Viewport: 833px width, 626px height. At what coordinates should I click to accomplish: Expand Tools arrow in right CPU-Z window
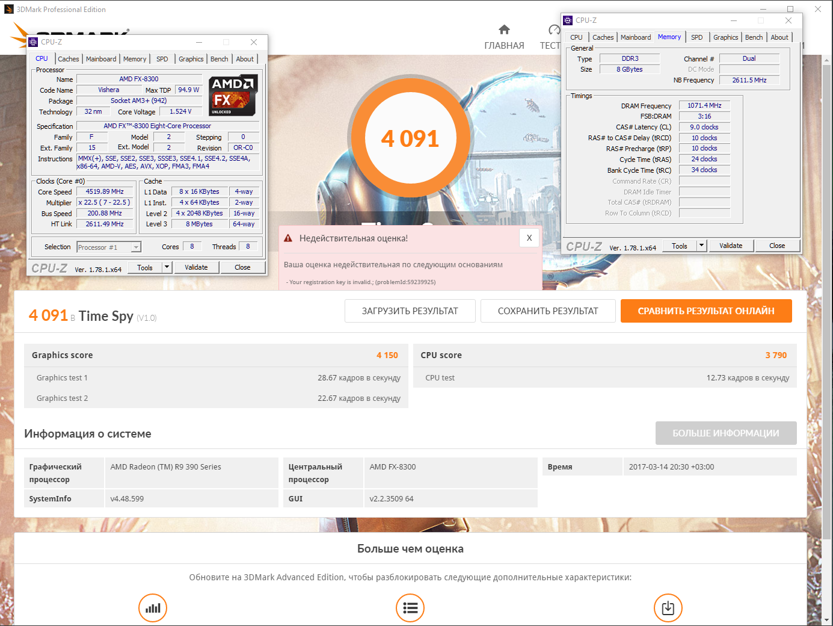(x=701, y=246)
